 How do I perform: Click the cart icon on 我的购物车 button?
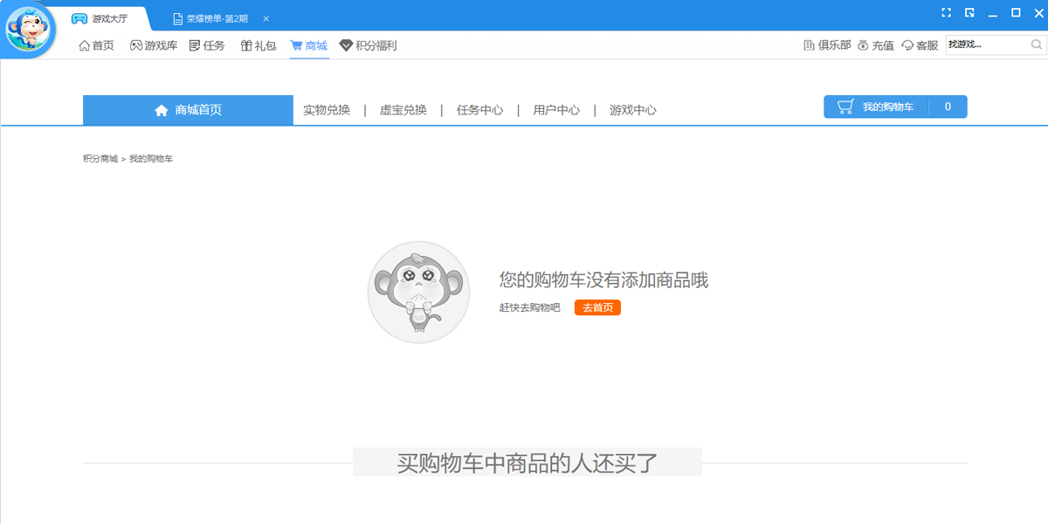(844, 106)
